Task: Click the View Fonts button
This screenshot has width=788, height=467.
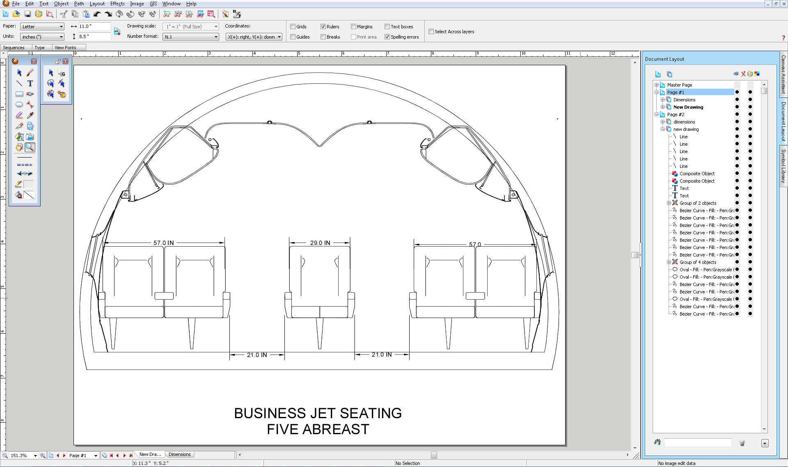Action: [x=65, y=48]
